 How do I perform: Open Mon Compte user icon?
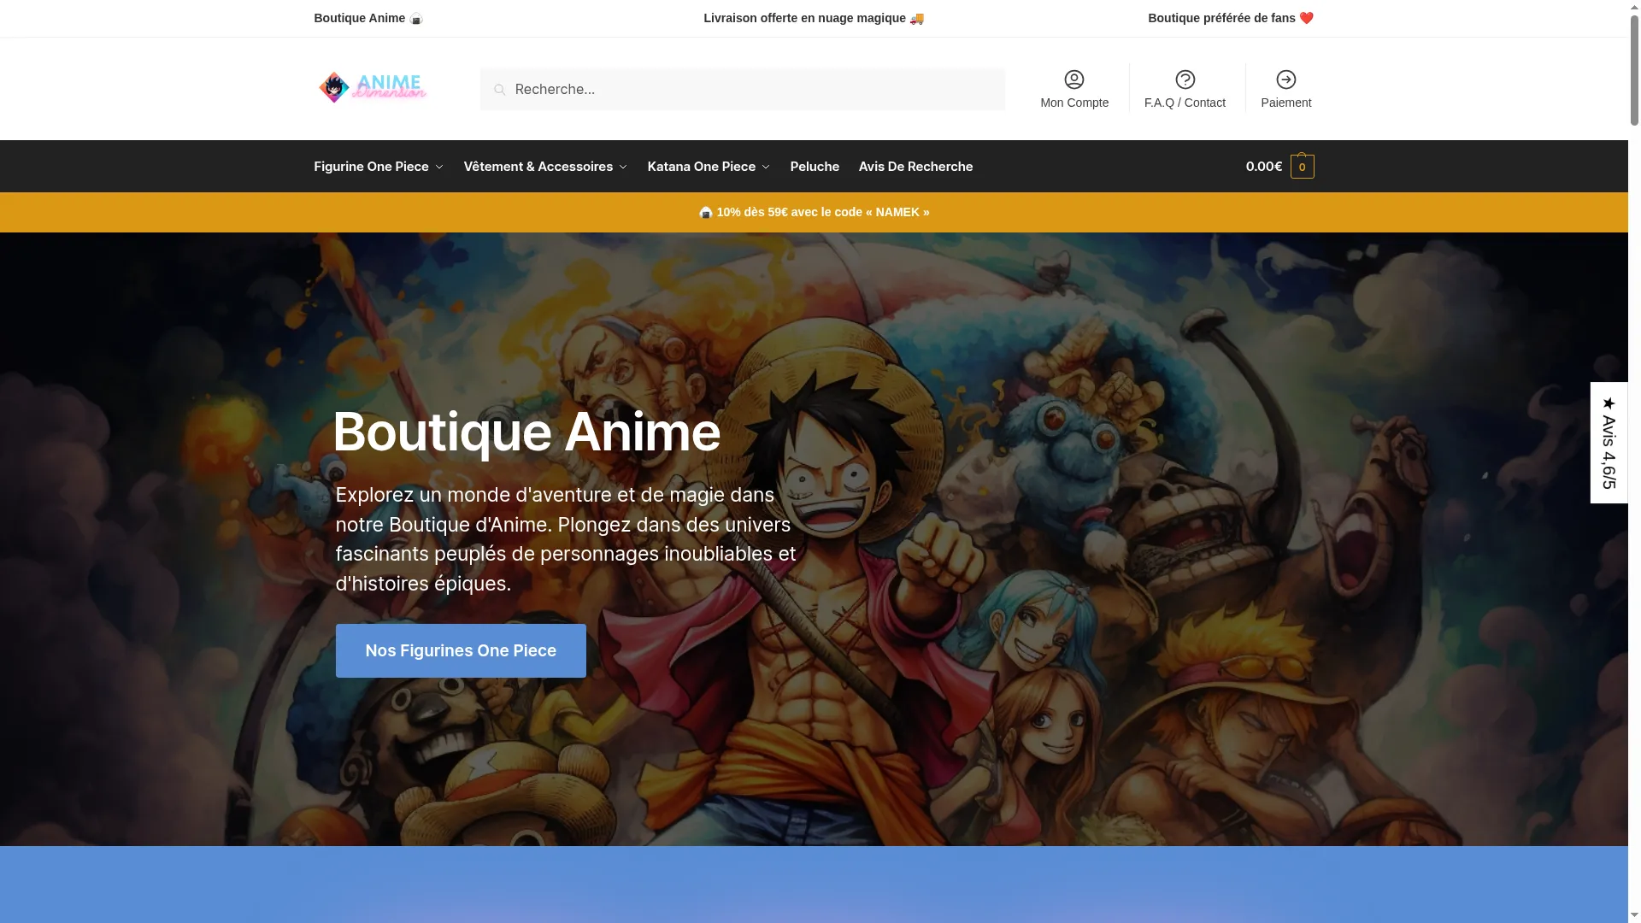click(1074, 79)
